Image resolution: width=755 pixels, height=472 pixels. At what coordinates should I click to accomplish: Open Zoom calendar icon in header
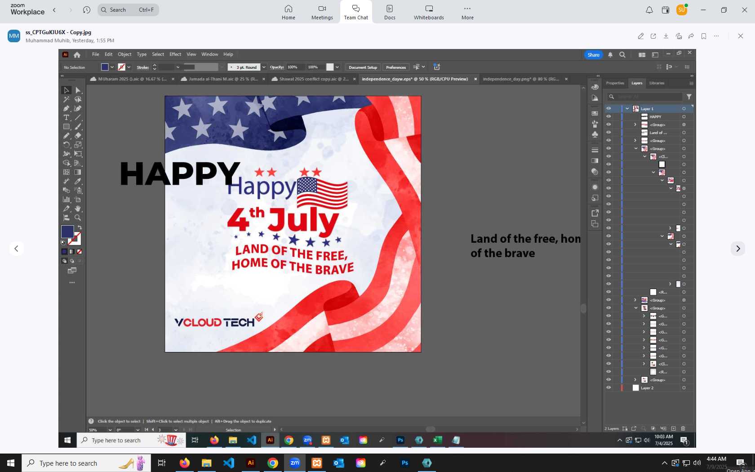(666, 10)
